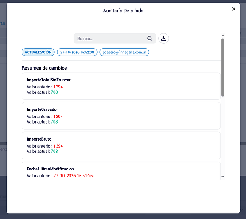Click the Resumen de cambios heading
Image resolution: width=246 pixels, height=219 pixels.
tap(44, 68)
